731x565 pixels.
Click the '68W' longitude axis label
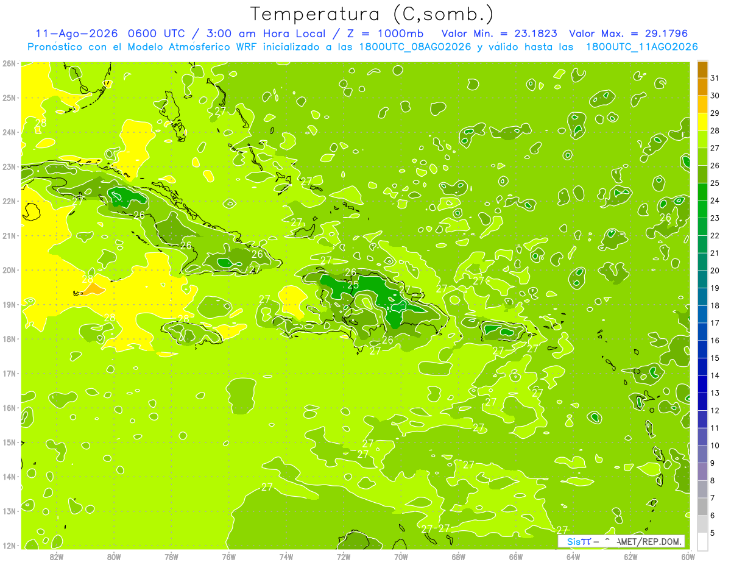pyautogui.click(x=459, y=556)
